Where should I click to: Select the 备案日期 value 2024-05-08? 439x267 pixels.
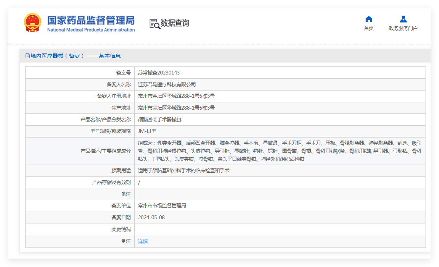tap(151, 217)
